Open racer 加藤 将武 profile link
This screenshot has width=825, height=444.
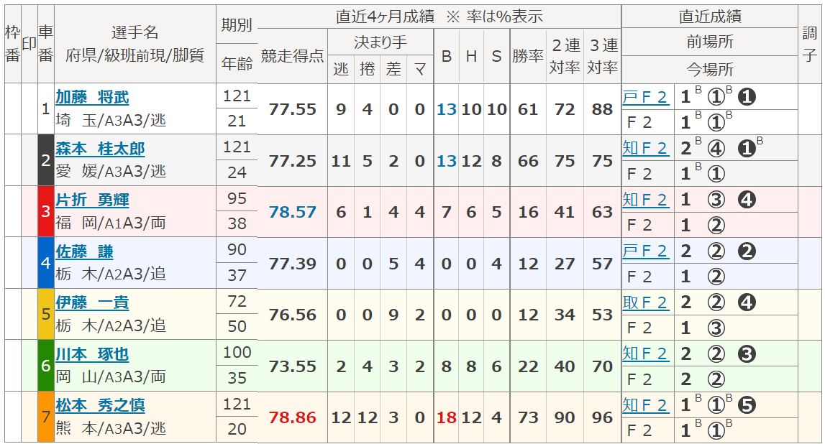[x=92, y=97]
